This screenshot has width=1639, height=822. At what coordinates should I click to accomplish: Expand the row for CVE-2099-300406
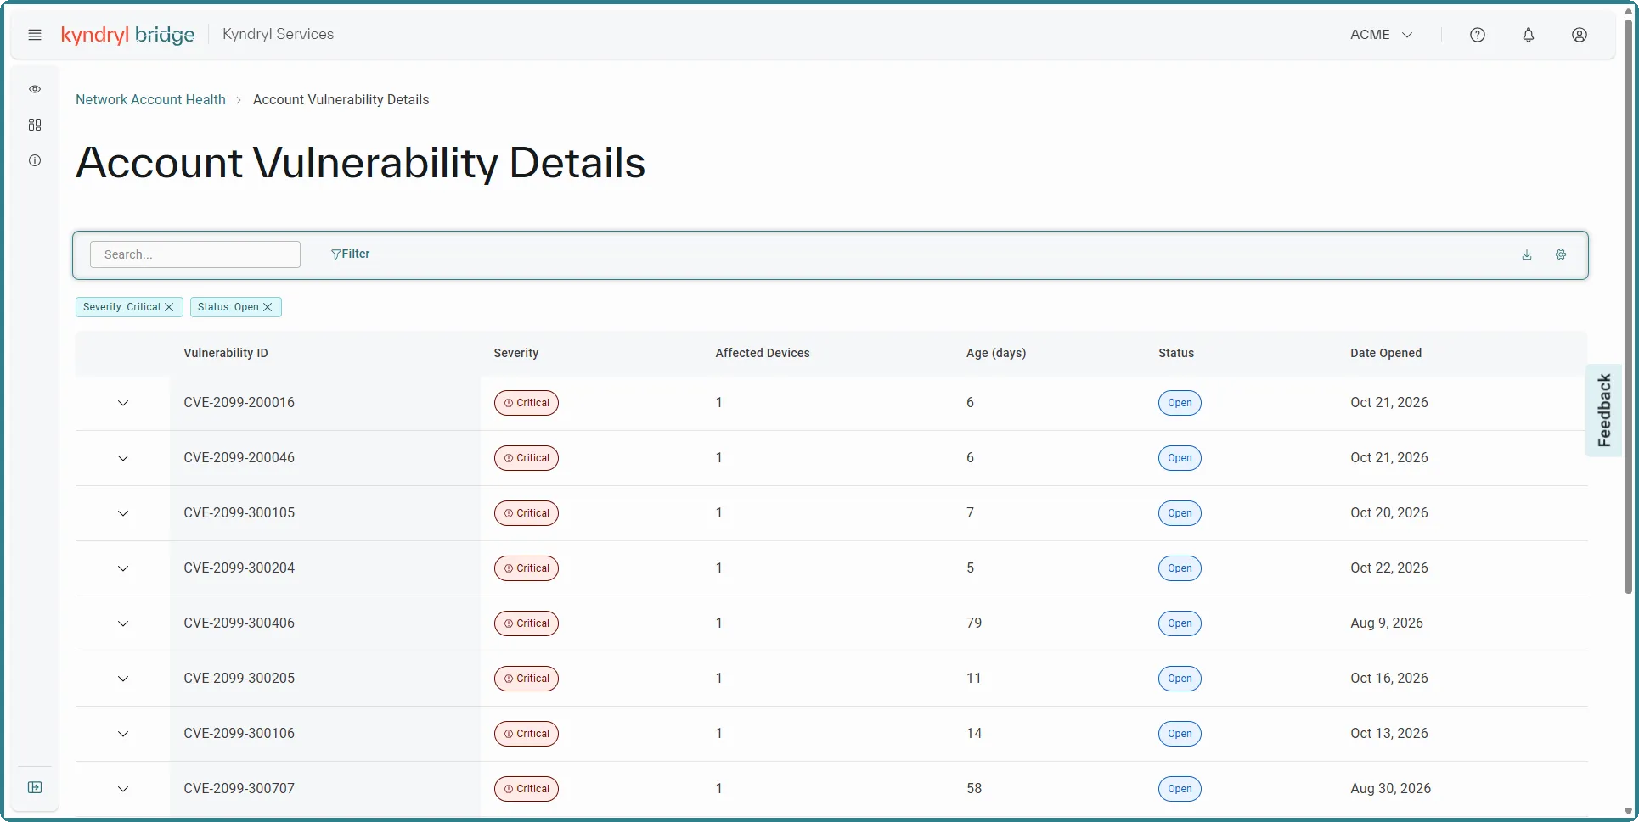(x=123, y=623)
